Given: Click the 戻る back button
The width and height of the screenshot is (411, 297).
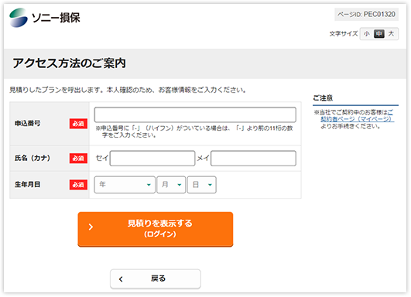Looking at the screenshot, I should tap(156, 279).
